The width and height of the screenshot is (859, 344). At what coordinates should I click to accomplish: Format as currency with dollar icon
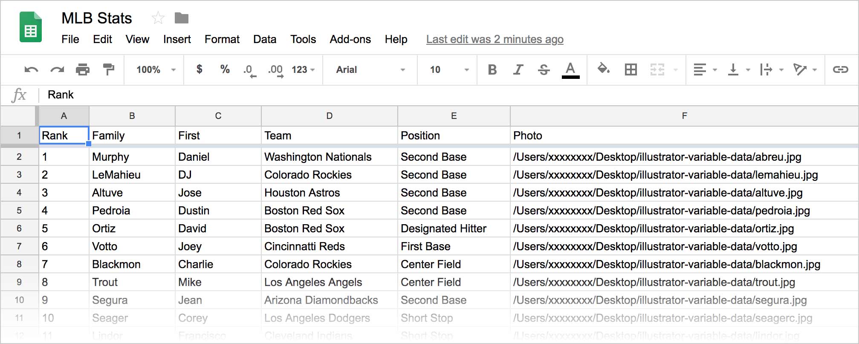(x=199, y=69)
